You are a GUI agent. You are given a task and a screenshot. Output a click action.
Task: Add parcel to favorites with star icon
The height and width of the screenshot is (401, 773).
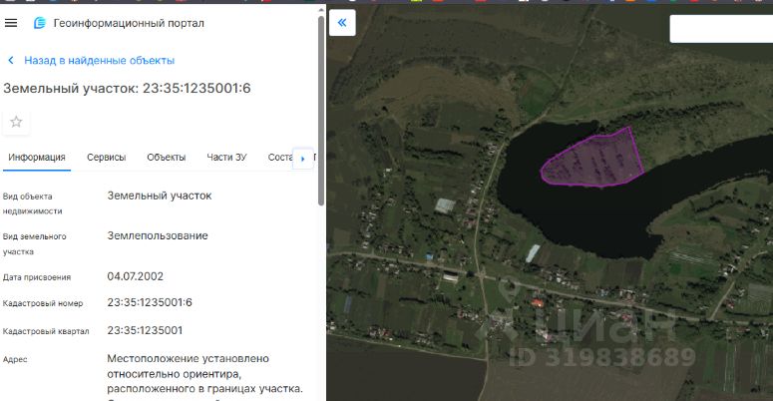(16, 122)
